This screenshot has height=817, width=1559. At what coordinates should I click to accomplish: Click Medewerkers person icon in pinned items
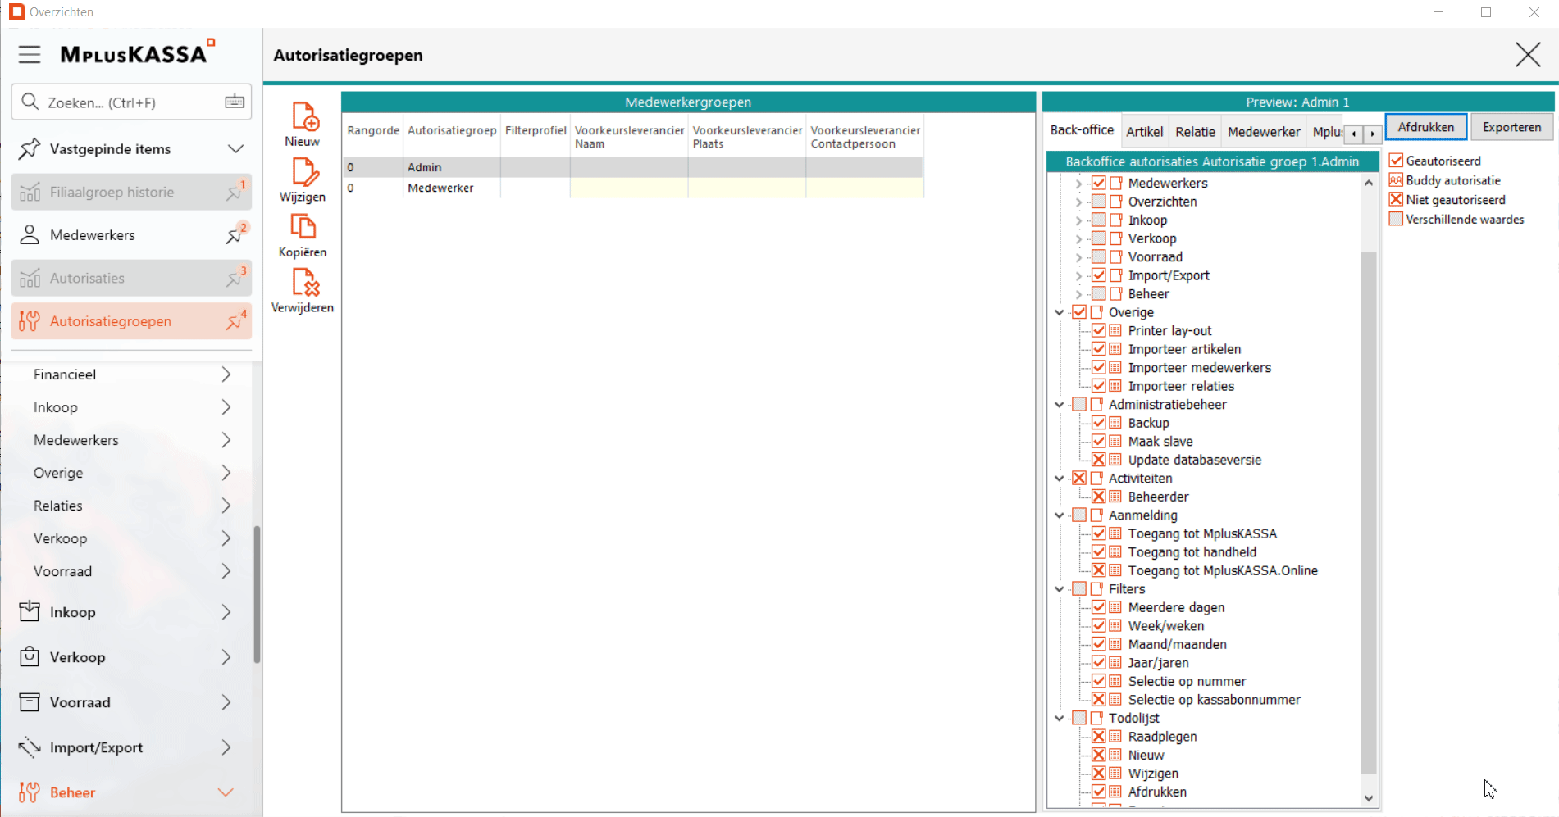30,235
